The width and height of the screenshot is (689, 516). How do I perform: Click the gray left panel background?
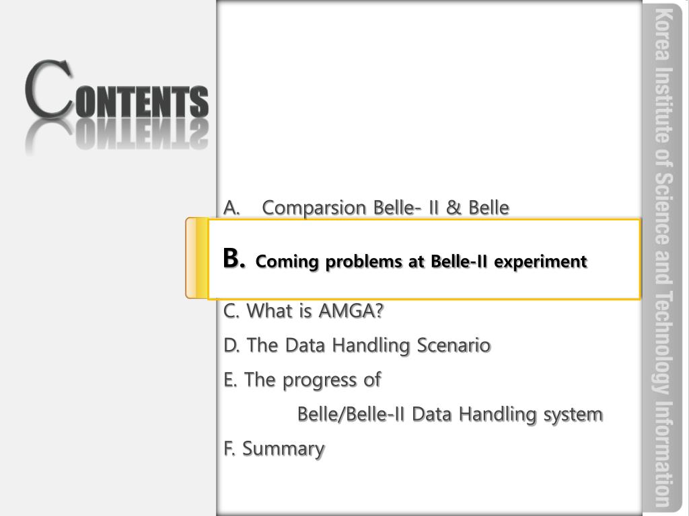pyautogui.click(x=108, y=333)
